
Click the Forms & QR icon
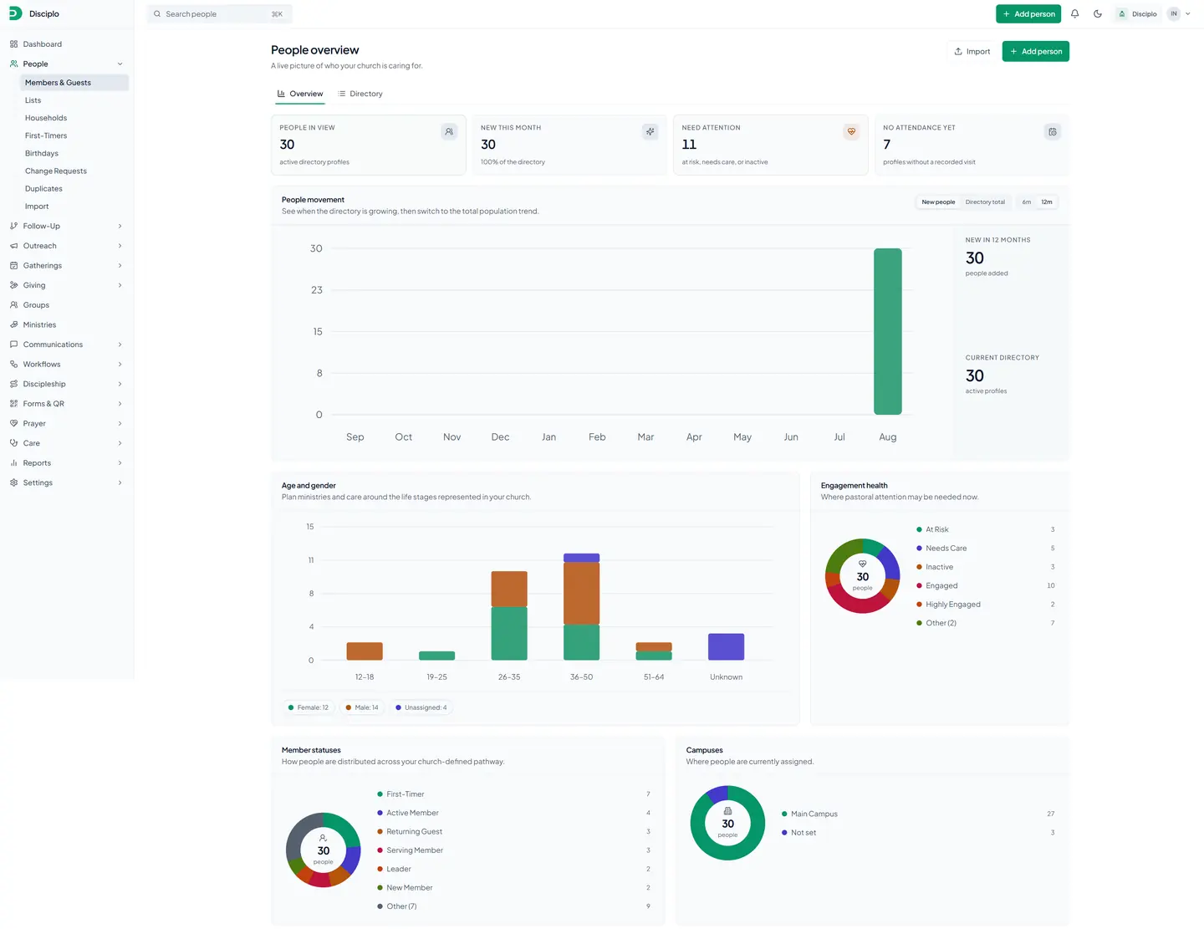coord(13,404)
